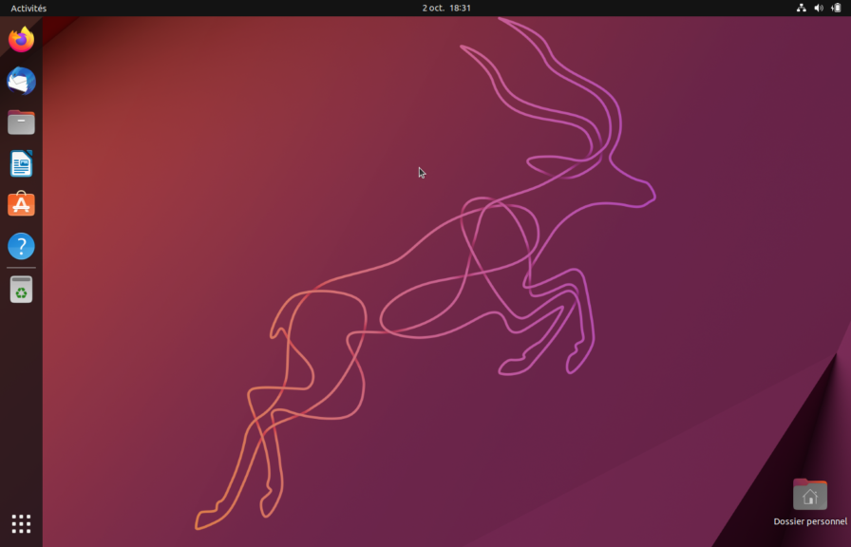This screenshot has height=547, width=851.
Task: Start LibreOffice Writer
Action: pyautogui.click(x=21, y=163)
